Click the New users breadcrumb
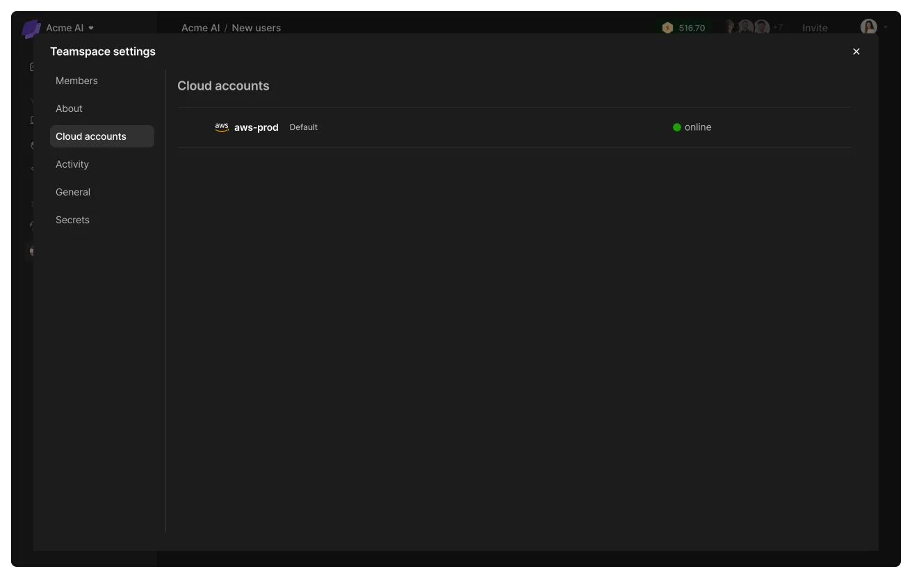The image size is (912, 578). tap(256, 28)
